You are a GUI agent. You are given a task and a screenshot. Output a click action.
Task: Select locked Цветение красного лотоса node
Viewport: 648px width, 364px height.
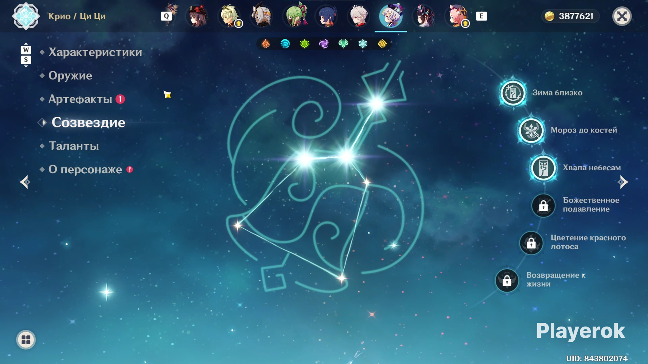click(531, 243)
